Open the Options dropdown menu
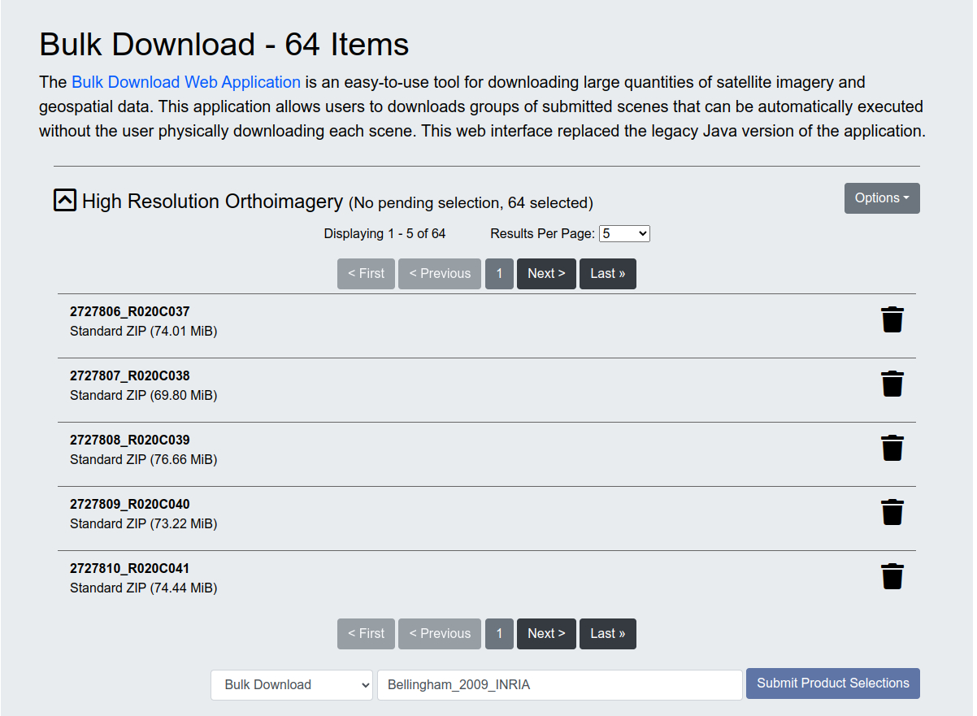 [881, 198]
